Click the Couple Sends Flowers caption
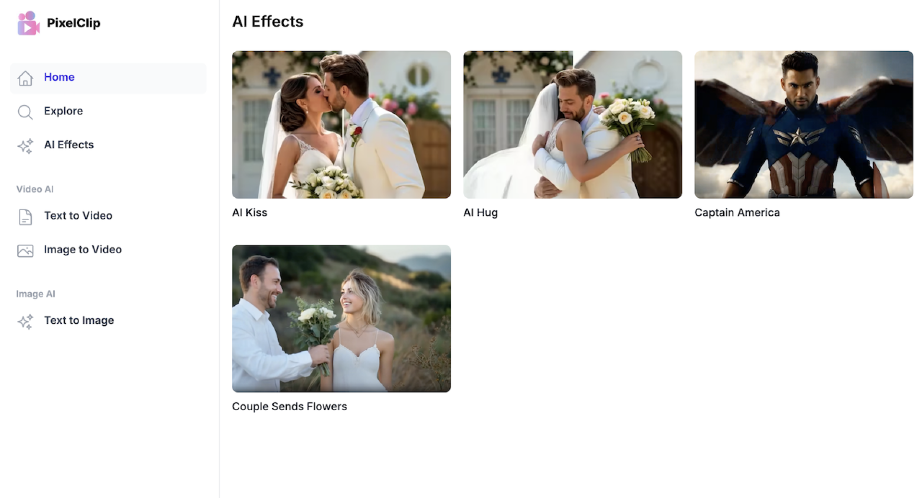Image resolution: width=922 pixels, height=498 pixels. pyautogui.click(x=290, y=406)
